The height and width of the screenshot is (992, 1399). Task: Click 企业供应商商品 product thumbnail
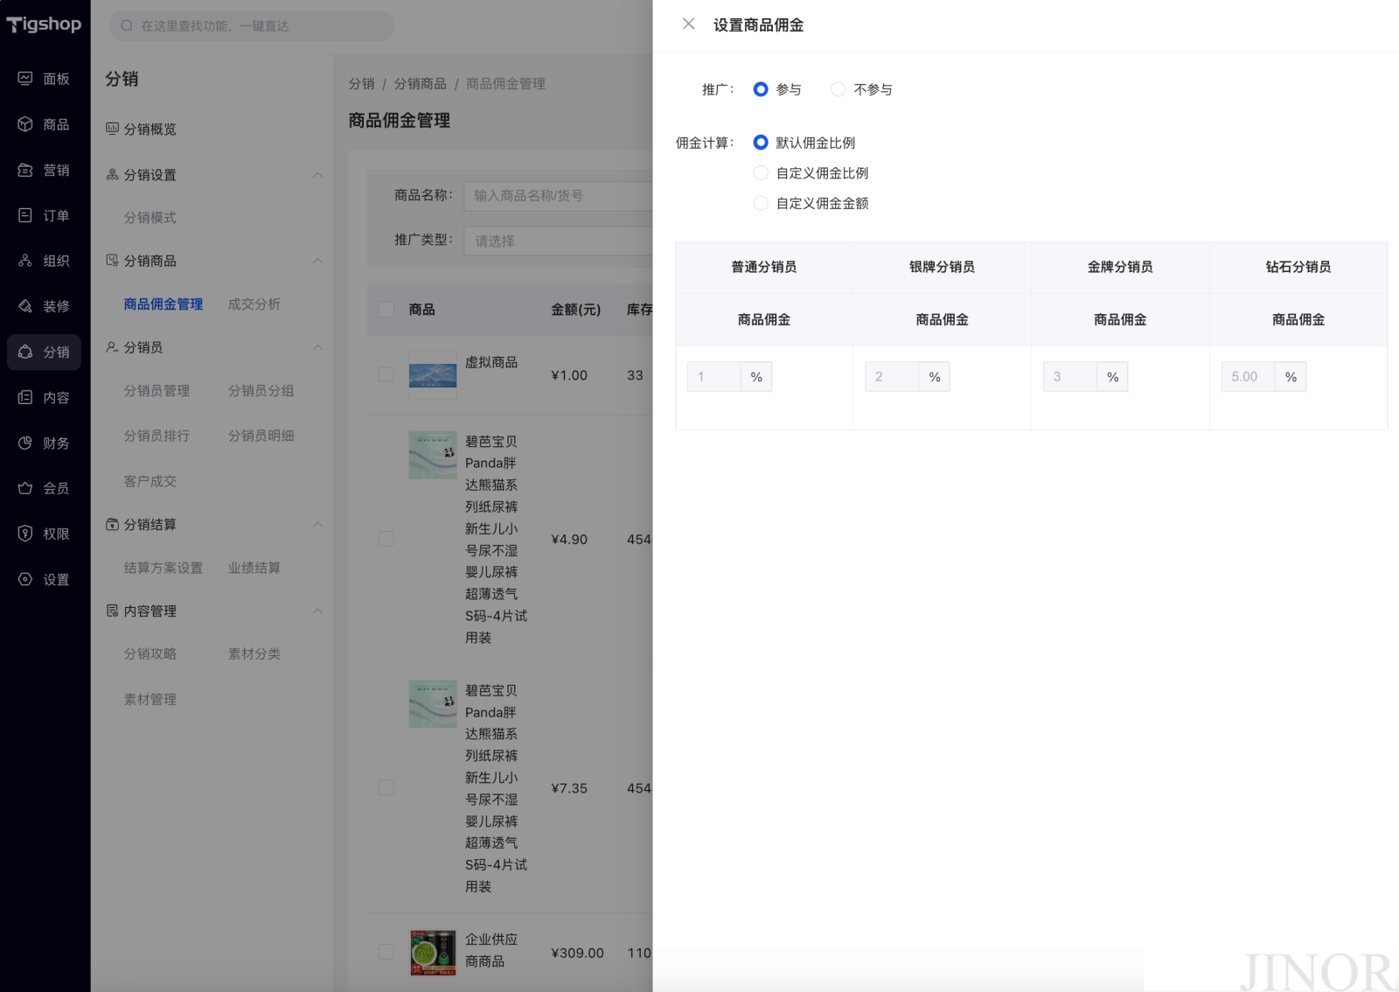433,953
